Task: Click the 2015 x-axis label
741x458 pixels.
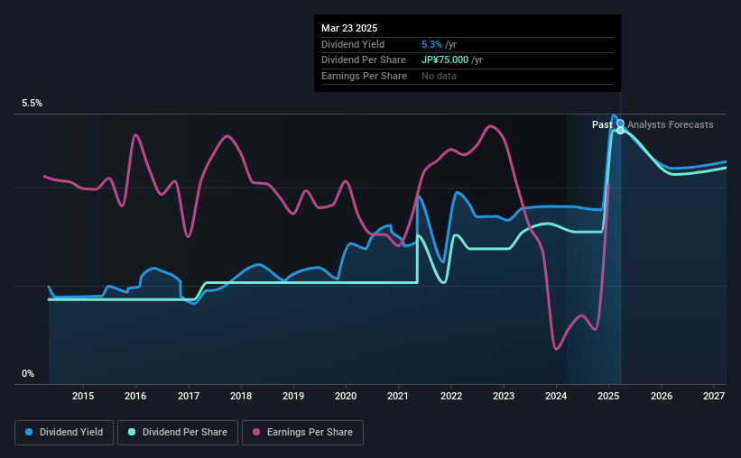Action: tap(83, 396)
